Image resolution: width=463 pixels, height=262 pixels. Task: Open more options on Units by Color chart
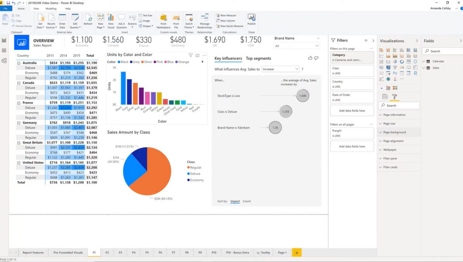pyautogui.click(x=204, y=55)
